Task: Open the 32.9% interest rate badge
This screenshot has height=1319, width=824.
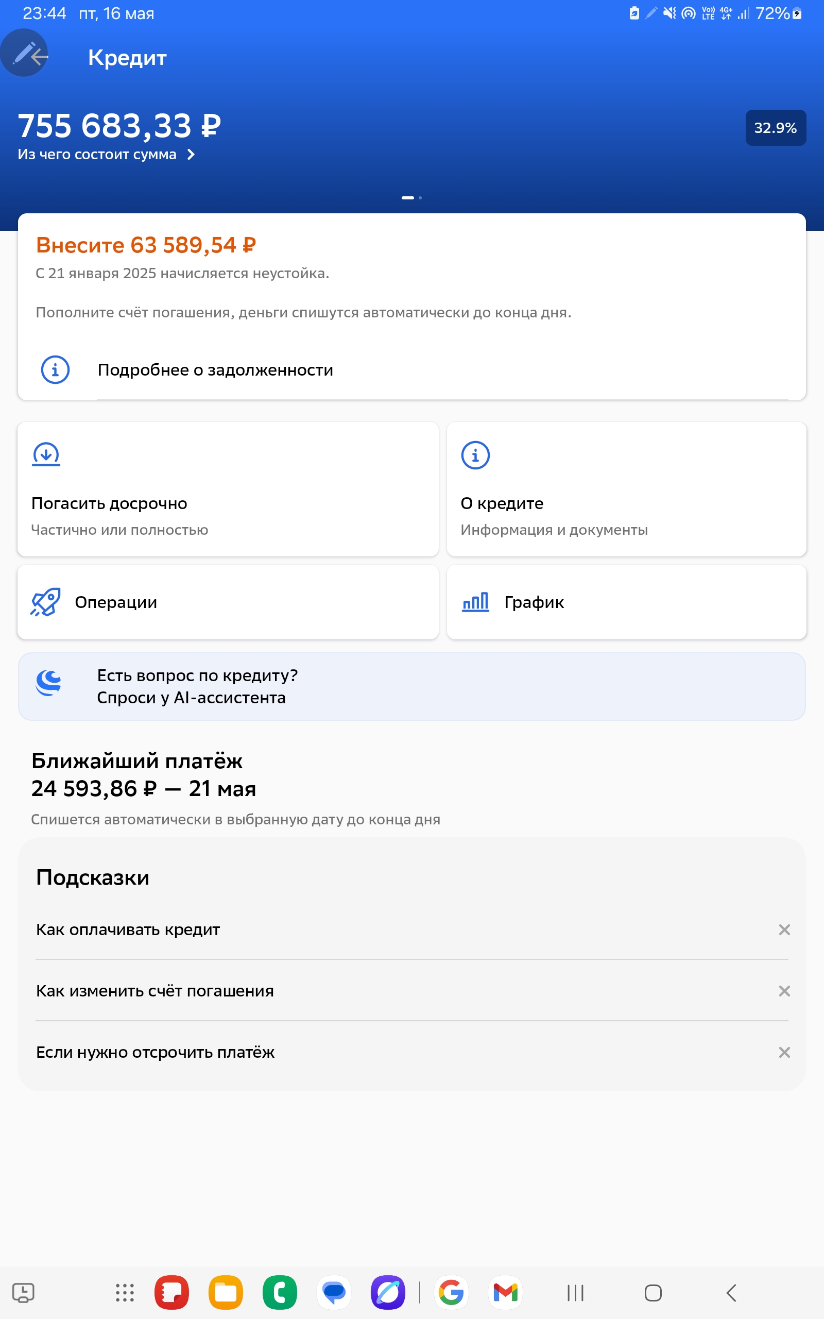Action: [776, 128]
